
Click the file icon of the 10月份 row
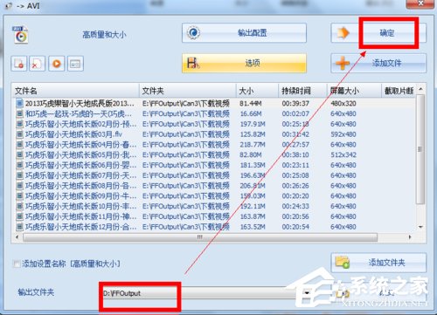click(19, 206)
